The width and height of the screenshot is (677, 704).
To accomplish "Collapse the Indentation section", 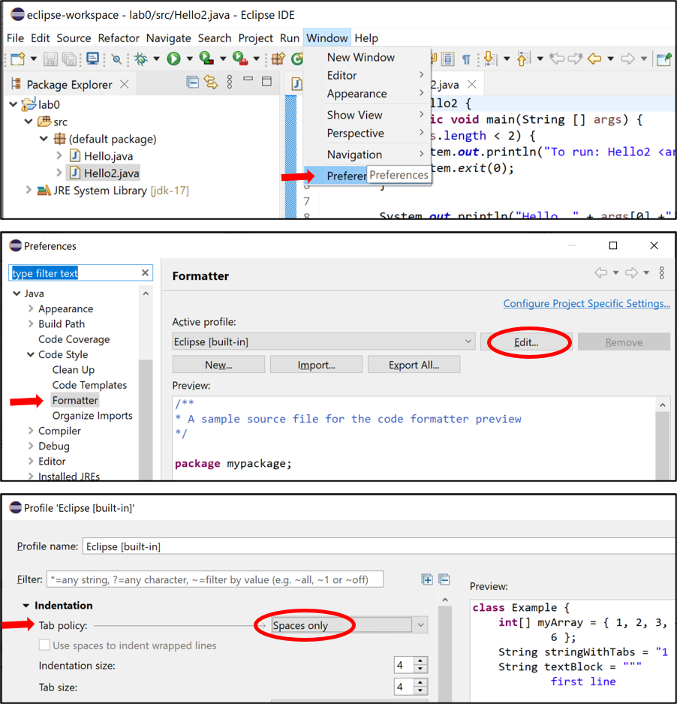I will (26, 606).
